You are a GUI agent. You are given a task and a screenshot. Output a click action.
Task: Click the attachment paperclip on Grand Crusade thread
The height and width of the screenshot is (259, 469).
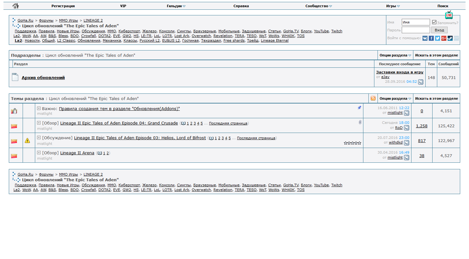pos(360,122)
